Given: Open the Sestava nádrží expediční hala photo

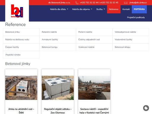Looking at the screenshot, I should pyautogui.click(x=94, y=88).
